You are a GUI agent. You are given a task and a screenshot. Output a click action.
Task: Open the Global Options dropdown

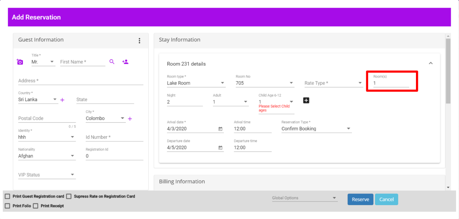pyautogui.click(x=304, y=198)
